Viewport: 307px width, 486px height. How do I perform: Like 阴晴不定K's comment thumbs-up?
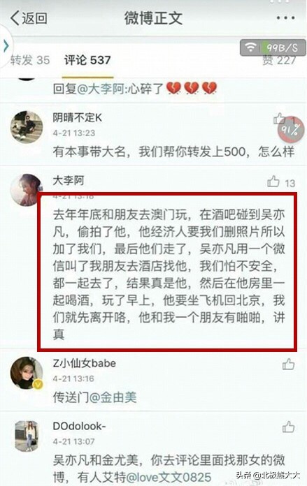click(279, 119)
